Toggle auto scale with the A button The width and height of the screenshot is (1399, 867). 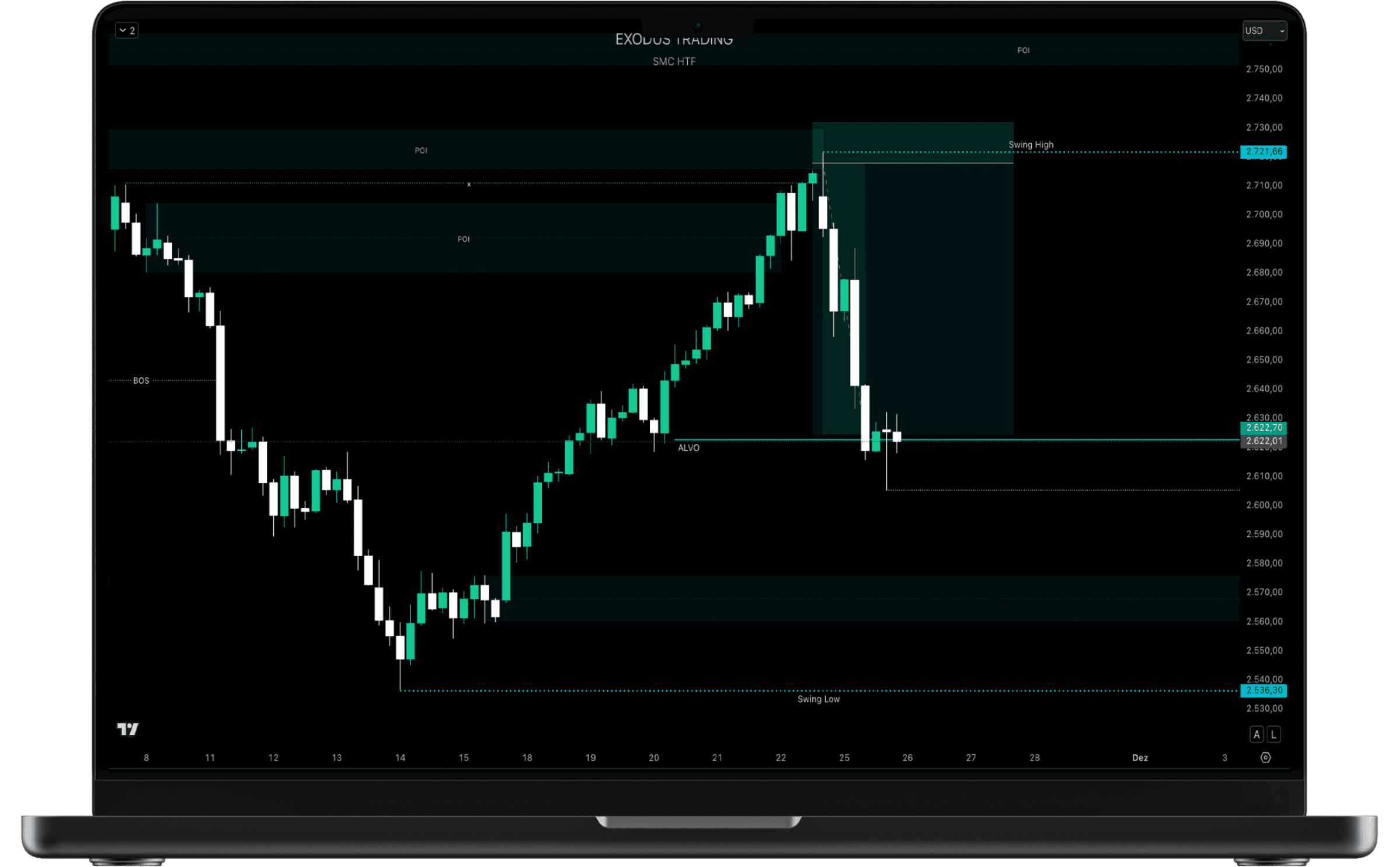click(1257, 734)
